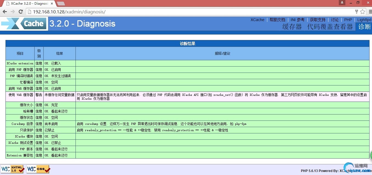The image size is (372, 175).
Task: Click the W3C XHTML 1.0 badge
Action: click(13, 169)
